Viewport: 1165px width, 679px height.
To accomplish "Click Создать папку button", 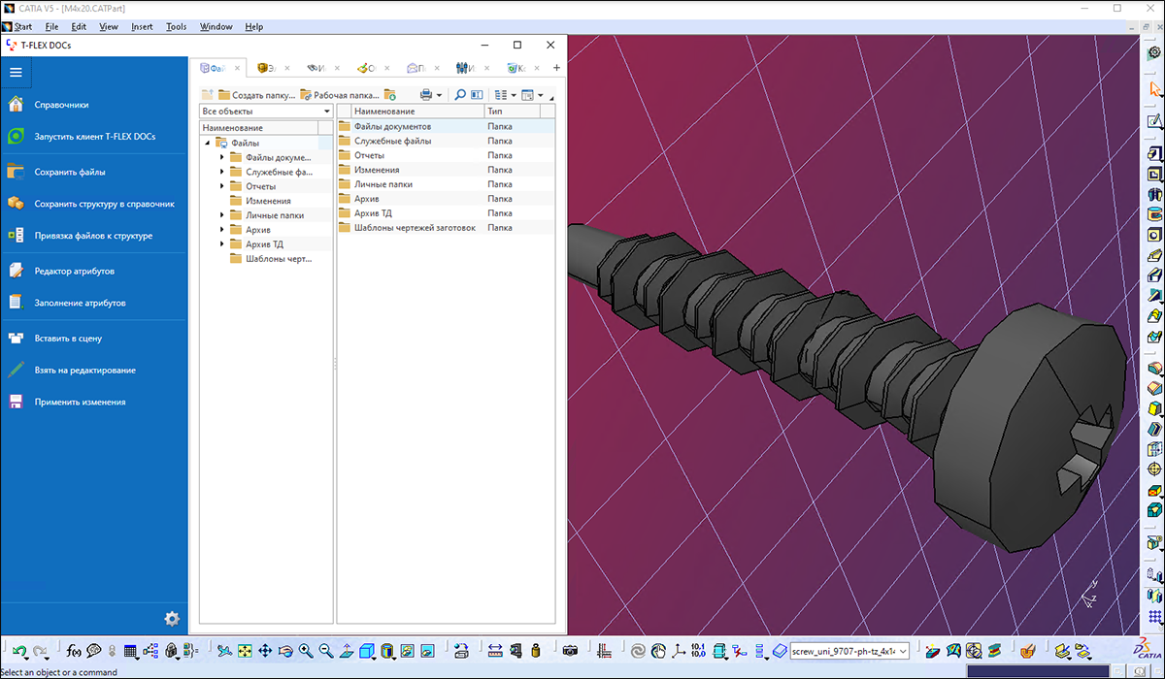I will (x=256, y=95).
